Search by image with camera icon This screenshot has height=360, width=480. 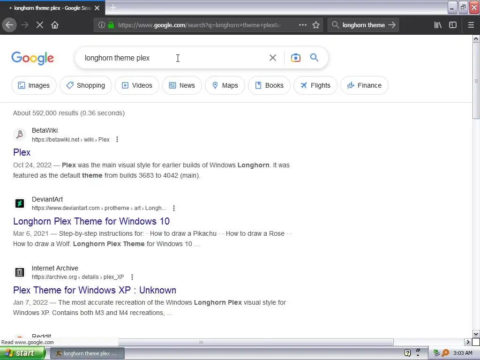point(296,58)
